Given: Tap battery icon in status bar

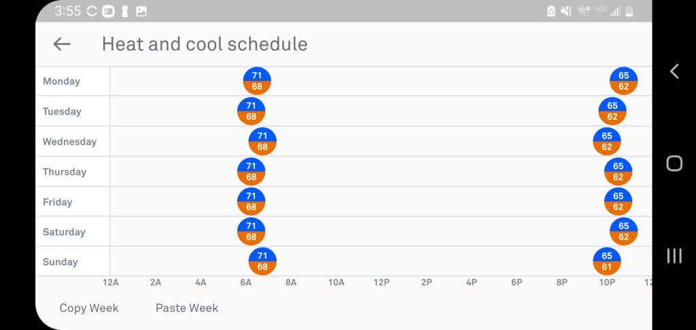Looking at the screenshot, I should point(629,12).
